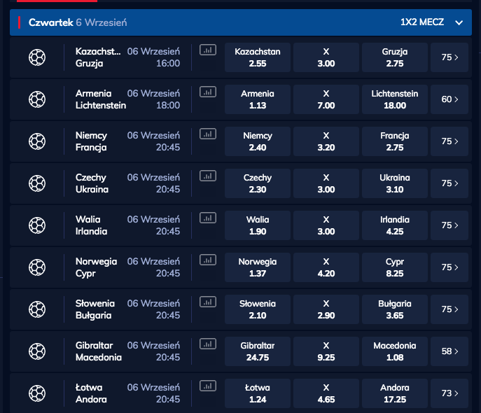Open the stats icon for Walia–Irlandia

pos(208,218)
